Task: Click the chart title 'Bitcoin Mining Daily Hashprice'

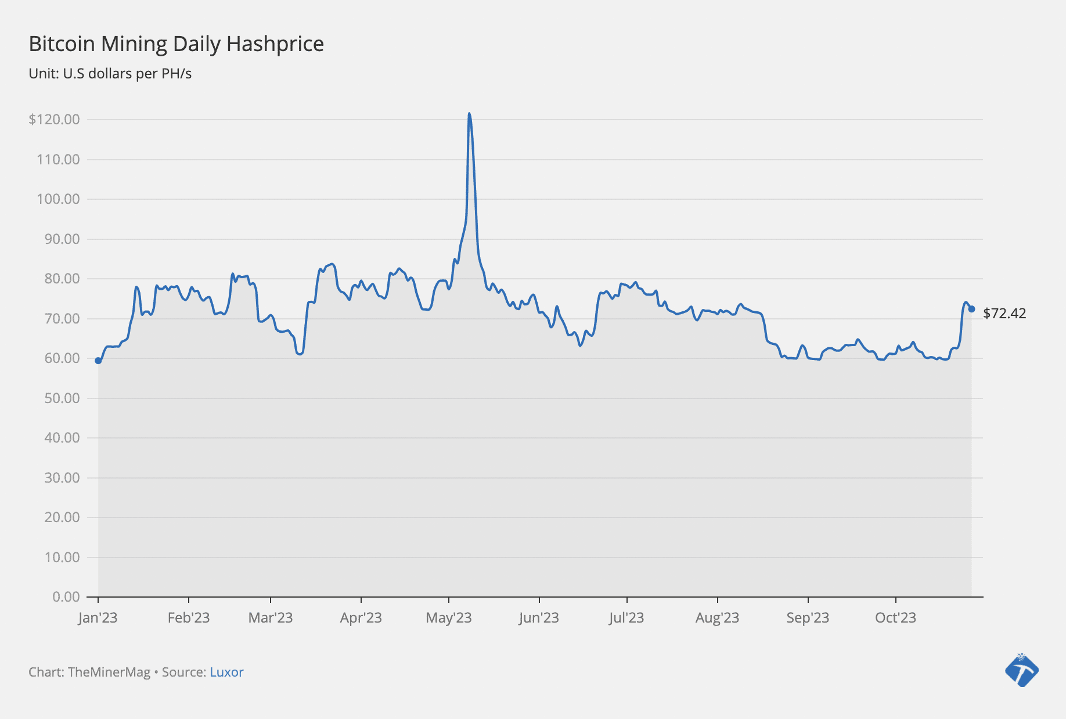Action: coord(177,44)
